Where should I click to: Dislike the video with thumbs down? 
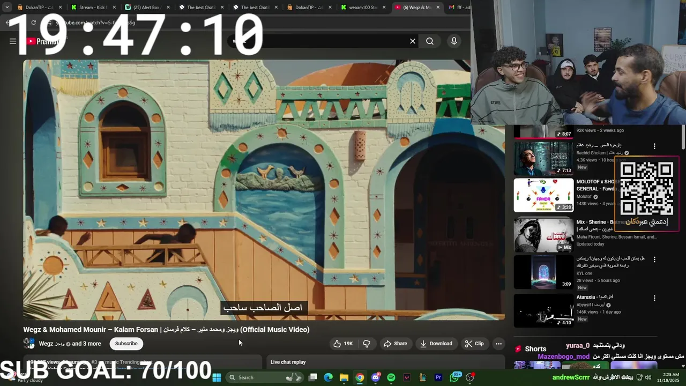[367, 344]
